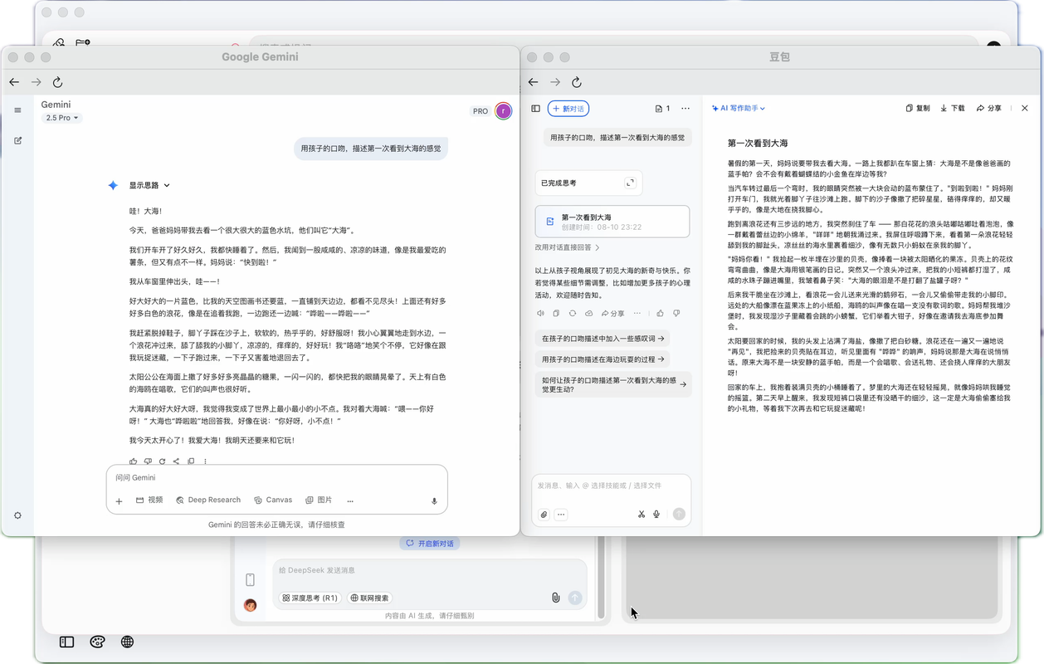Click the plus attach button in Gemini
This screenshot has height=664, width=1044.
[x=119, y=501]
